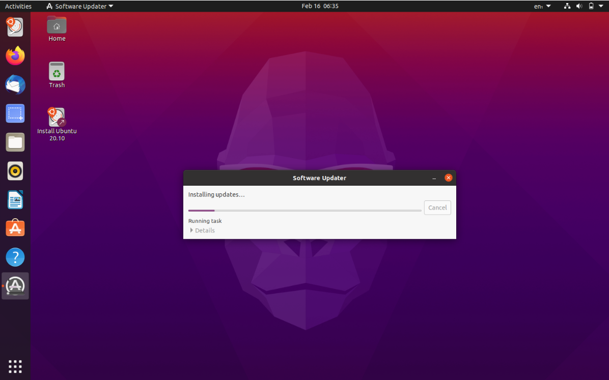The width and height of the screenshot is (609, 380).
Task: Open the Ubuntu installer icon in dock
Action: click(15, 27)
